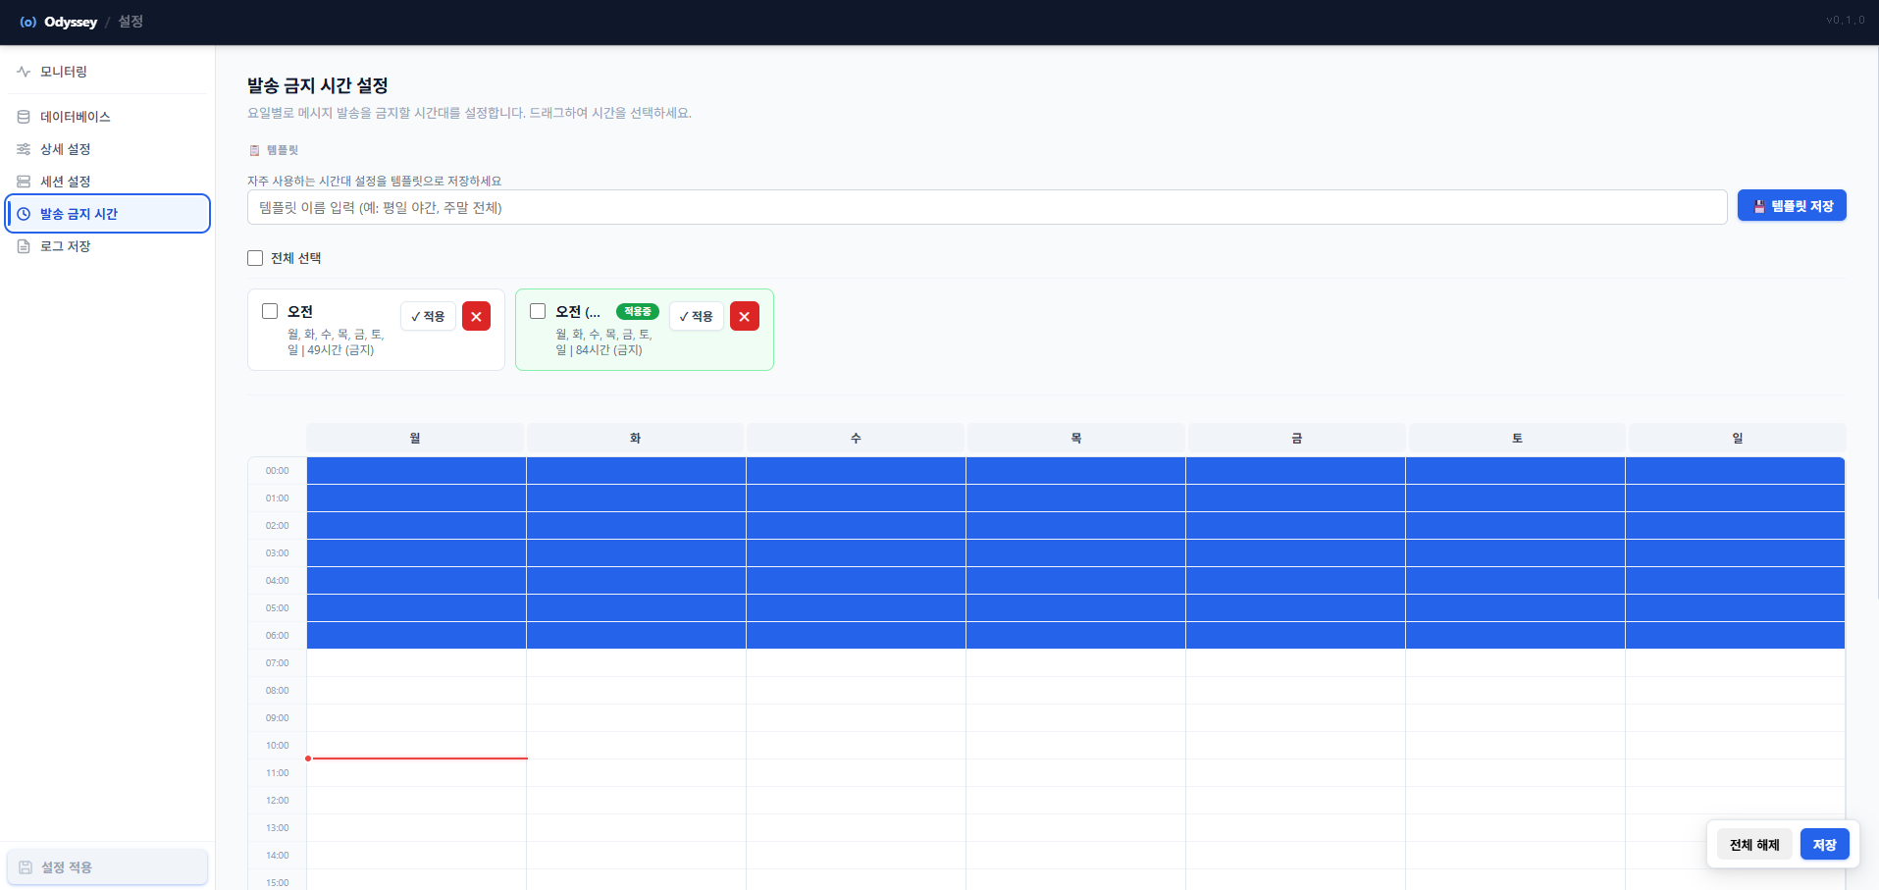
Task: Click the 월 00:00 blocked cell
Action: click(x=416, y=471)
